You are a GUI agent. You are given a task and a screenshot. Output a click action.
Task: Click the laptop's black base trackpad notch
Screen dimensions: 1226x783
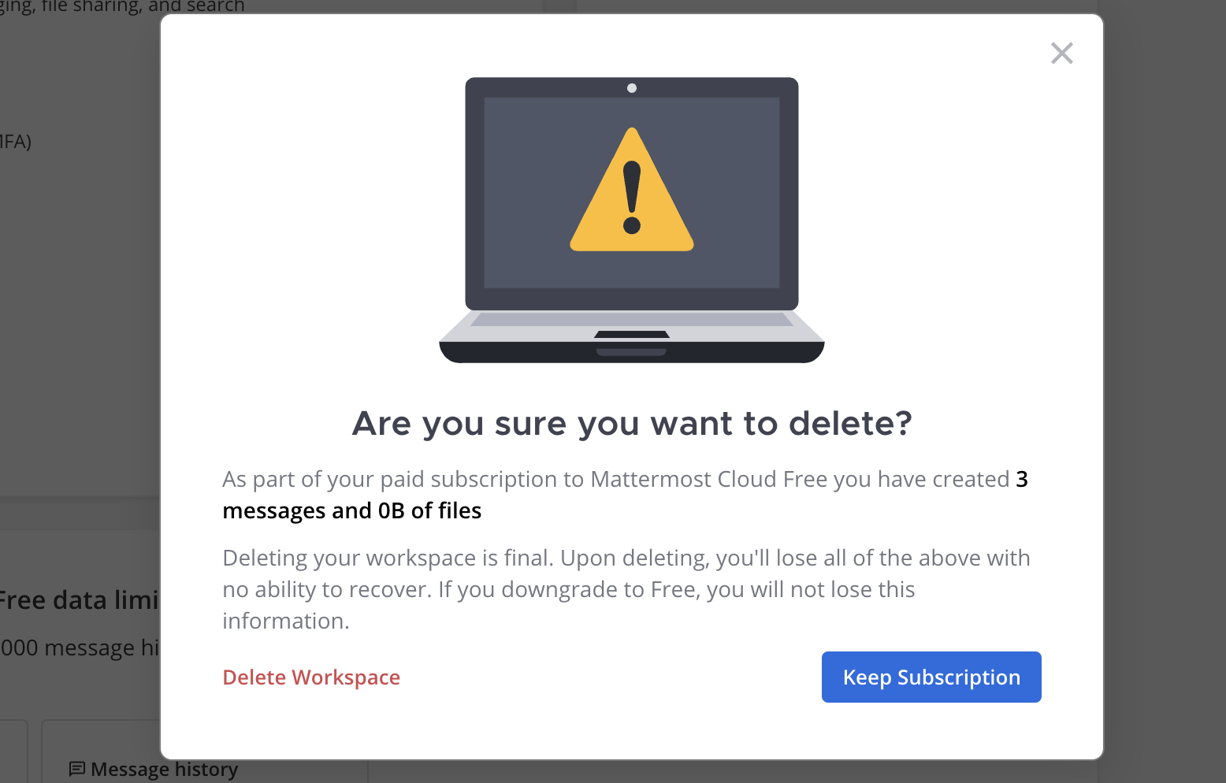tap(632, 335)
